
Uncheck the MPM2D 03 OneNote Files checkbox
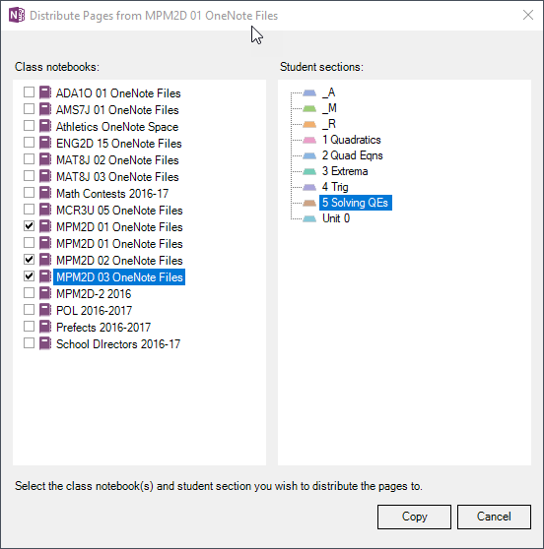pyautogui.click(x=30, y=276)
